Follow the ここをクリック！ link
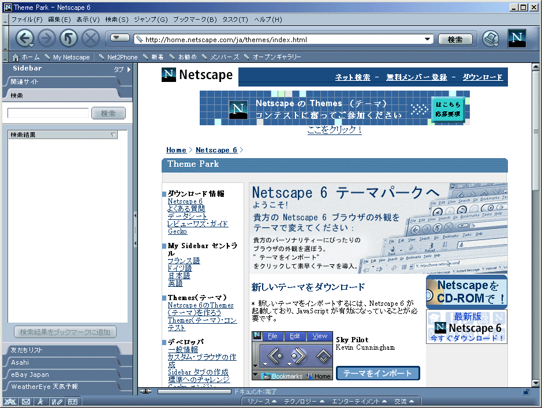 (334, 129)
